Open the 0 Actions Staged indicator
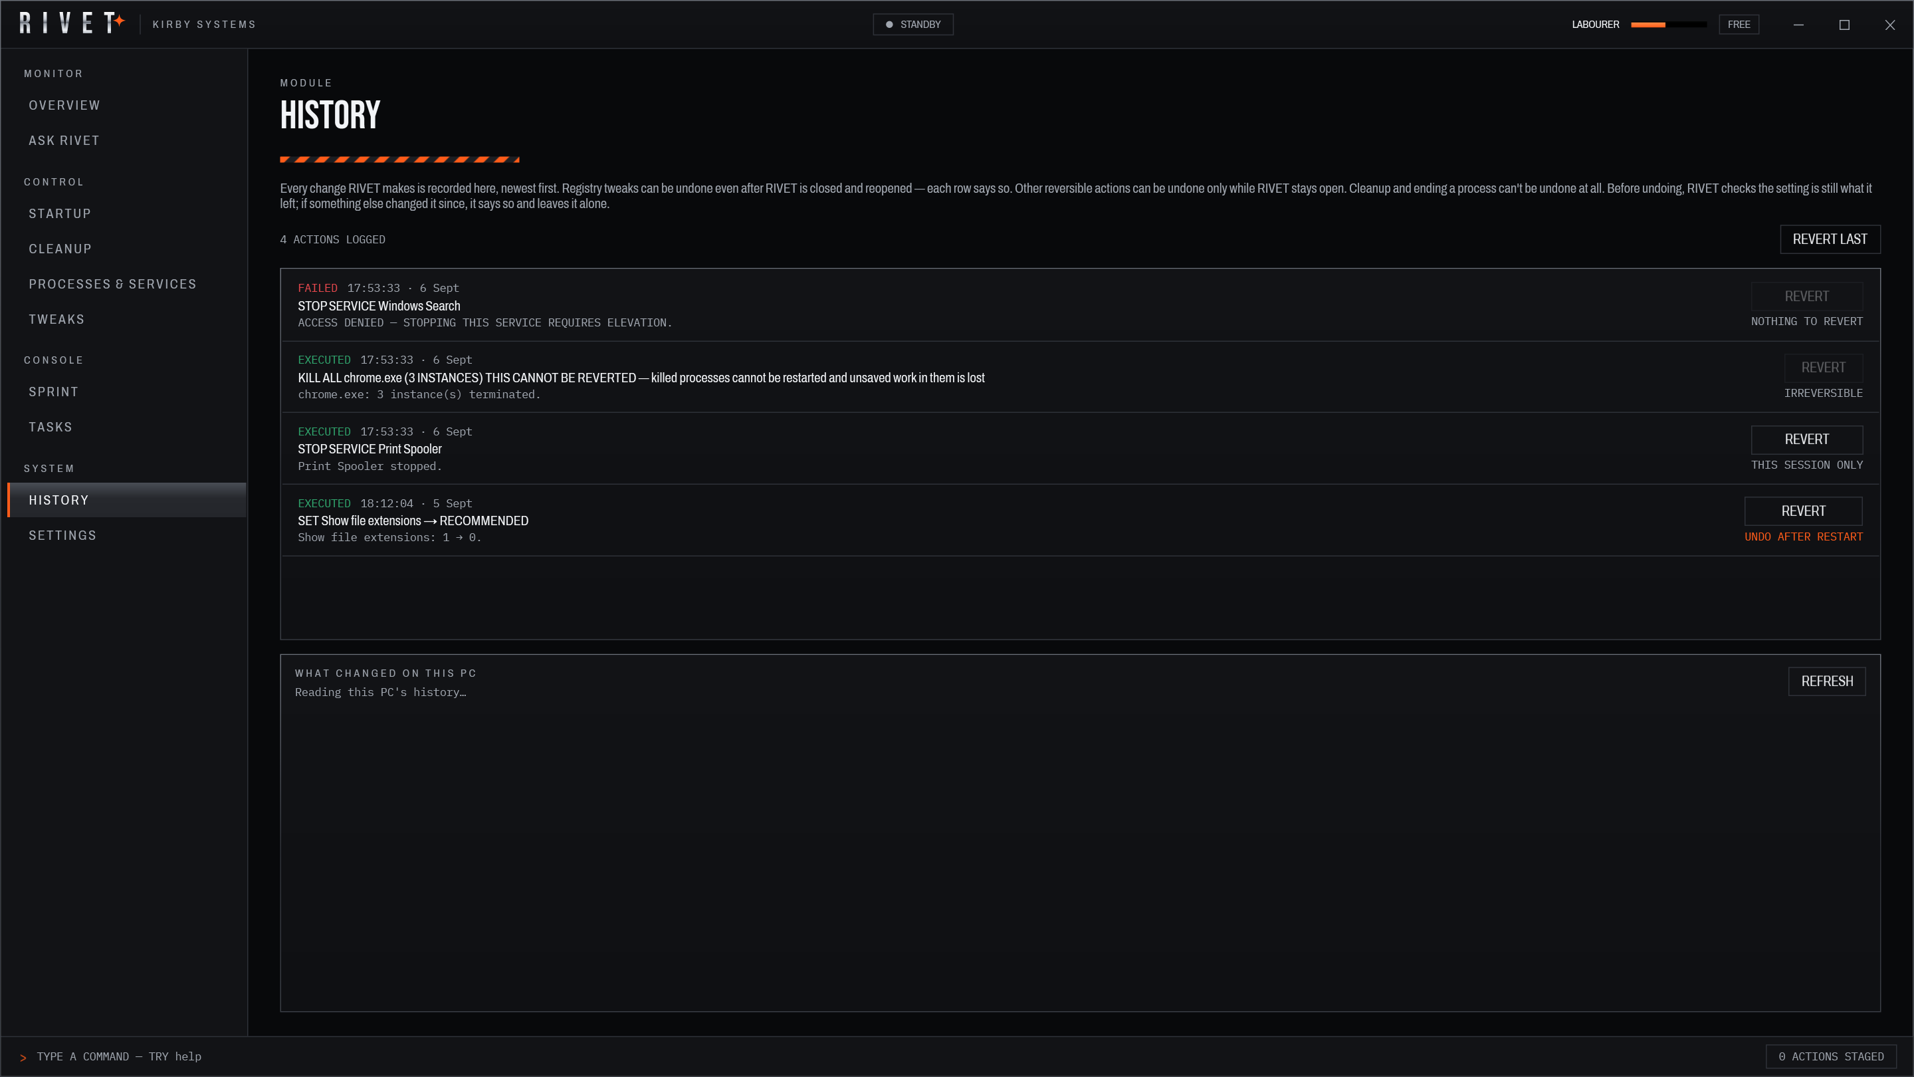The image size is (1914, 1077). click(1831, 1056)
